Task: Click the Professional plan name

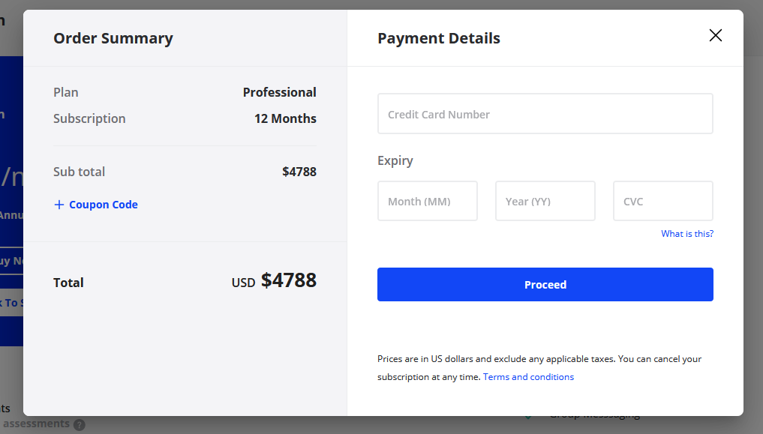Action: (279, 92)
